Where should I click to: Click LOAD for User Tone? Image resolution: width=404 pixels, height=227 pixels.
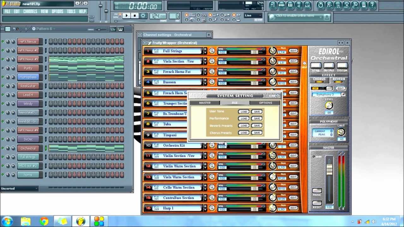(x=244, y=112)
